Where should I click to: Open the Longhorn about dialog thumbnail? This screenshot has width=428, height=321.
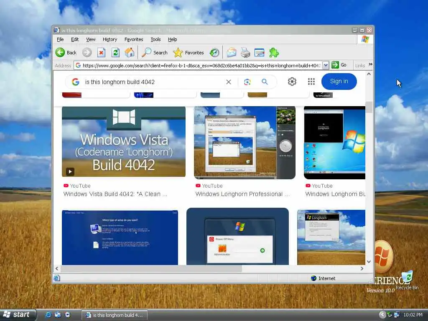click(x=331, y=237)
